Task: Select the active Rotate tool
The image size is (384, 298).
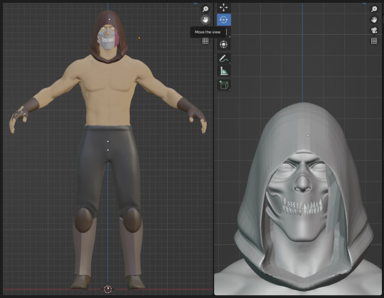Action: click(x=223, y=20)
